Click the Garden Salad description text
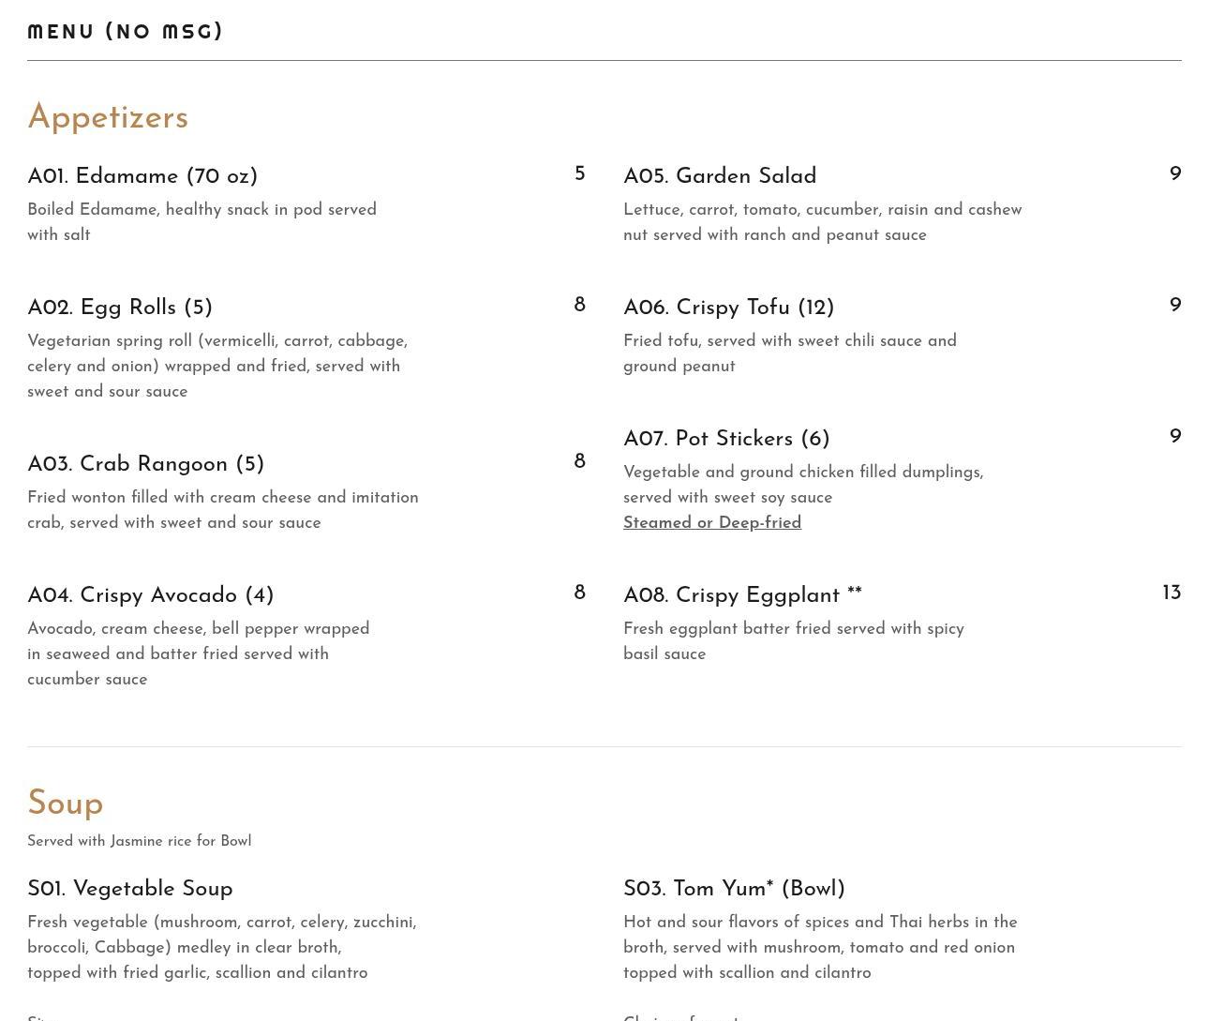The image size is (1209, 1021). tap(822, 223)
